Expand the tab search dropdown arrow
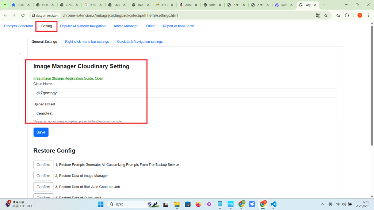 tap(5, 5)
